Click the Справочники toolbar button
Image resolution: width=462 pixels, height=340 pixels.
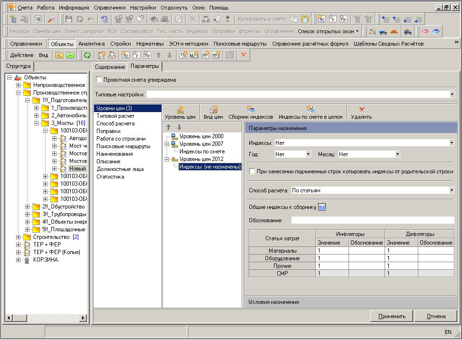pos(26,44)
